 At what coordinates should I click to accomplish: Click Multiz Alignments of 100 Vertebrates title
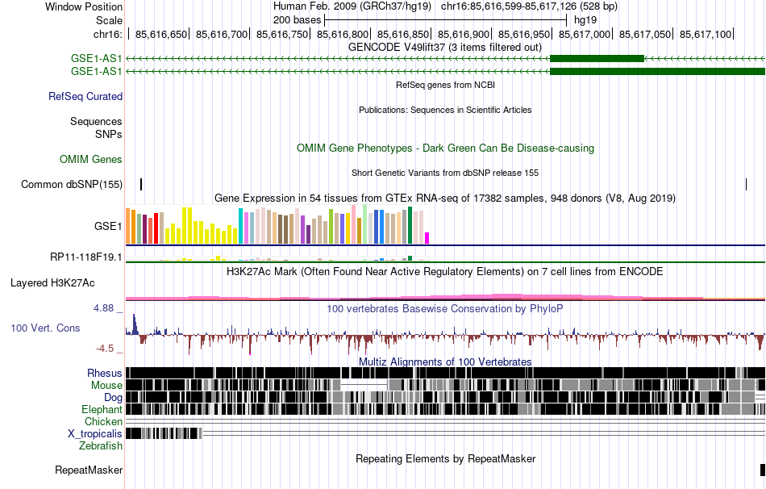click(445, 362)
